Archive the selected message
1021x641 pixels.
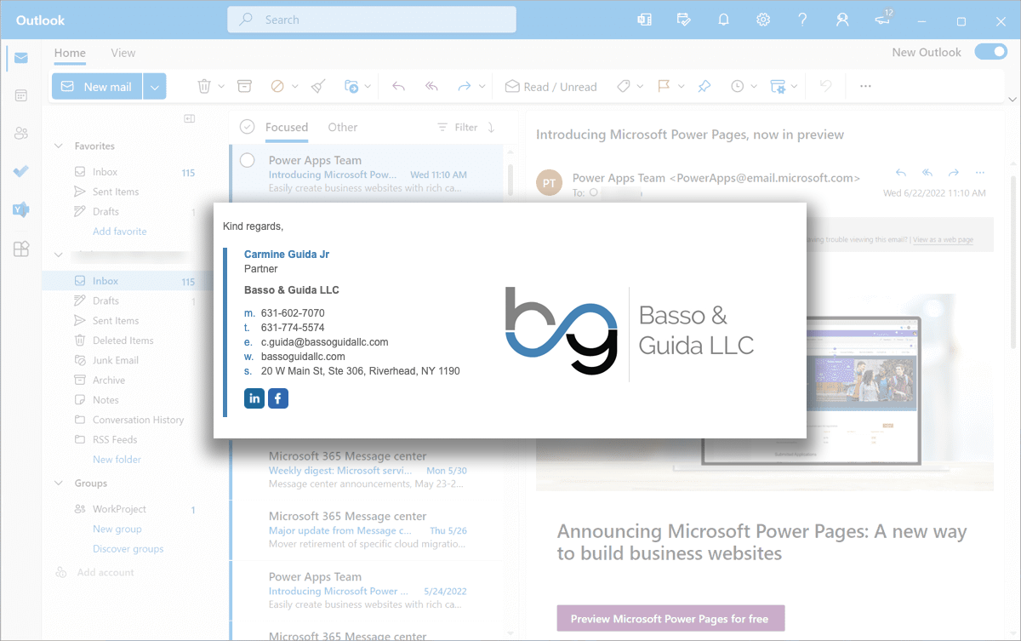pyautogui.click(x=244, y=86)
